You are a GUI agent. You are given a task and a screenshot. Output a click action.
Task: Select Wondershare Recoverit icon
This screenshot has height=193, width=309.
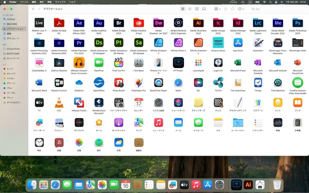99,103
